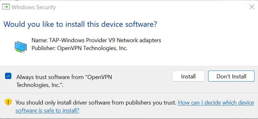Screen dimensions: 258x119
Task: Click the word "Install" on the left button
Action: point(188,76)
